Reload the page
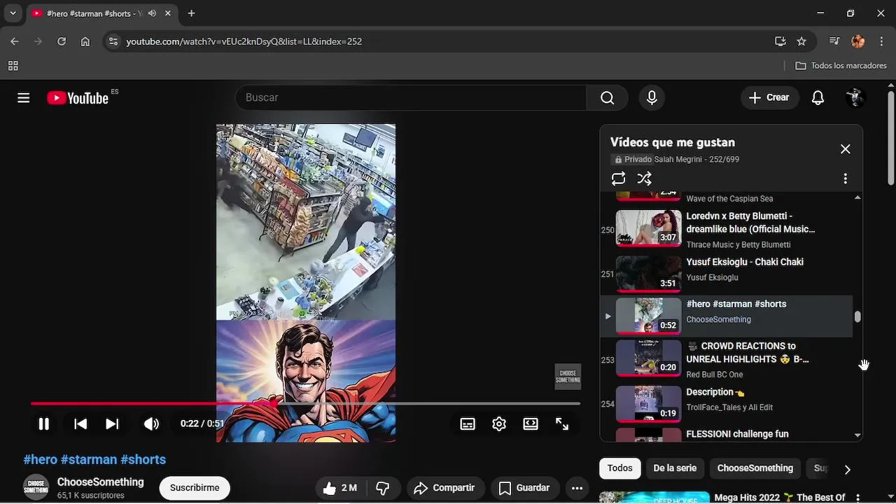Screen dimensions: 896x504 62,41
